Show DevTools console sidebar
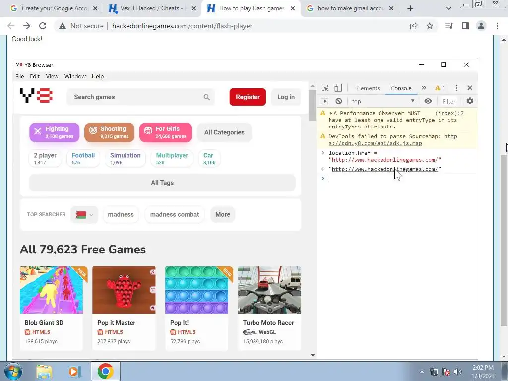 pos(324,101)
